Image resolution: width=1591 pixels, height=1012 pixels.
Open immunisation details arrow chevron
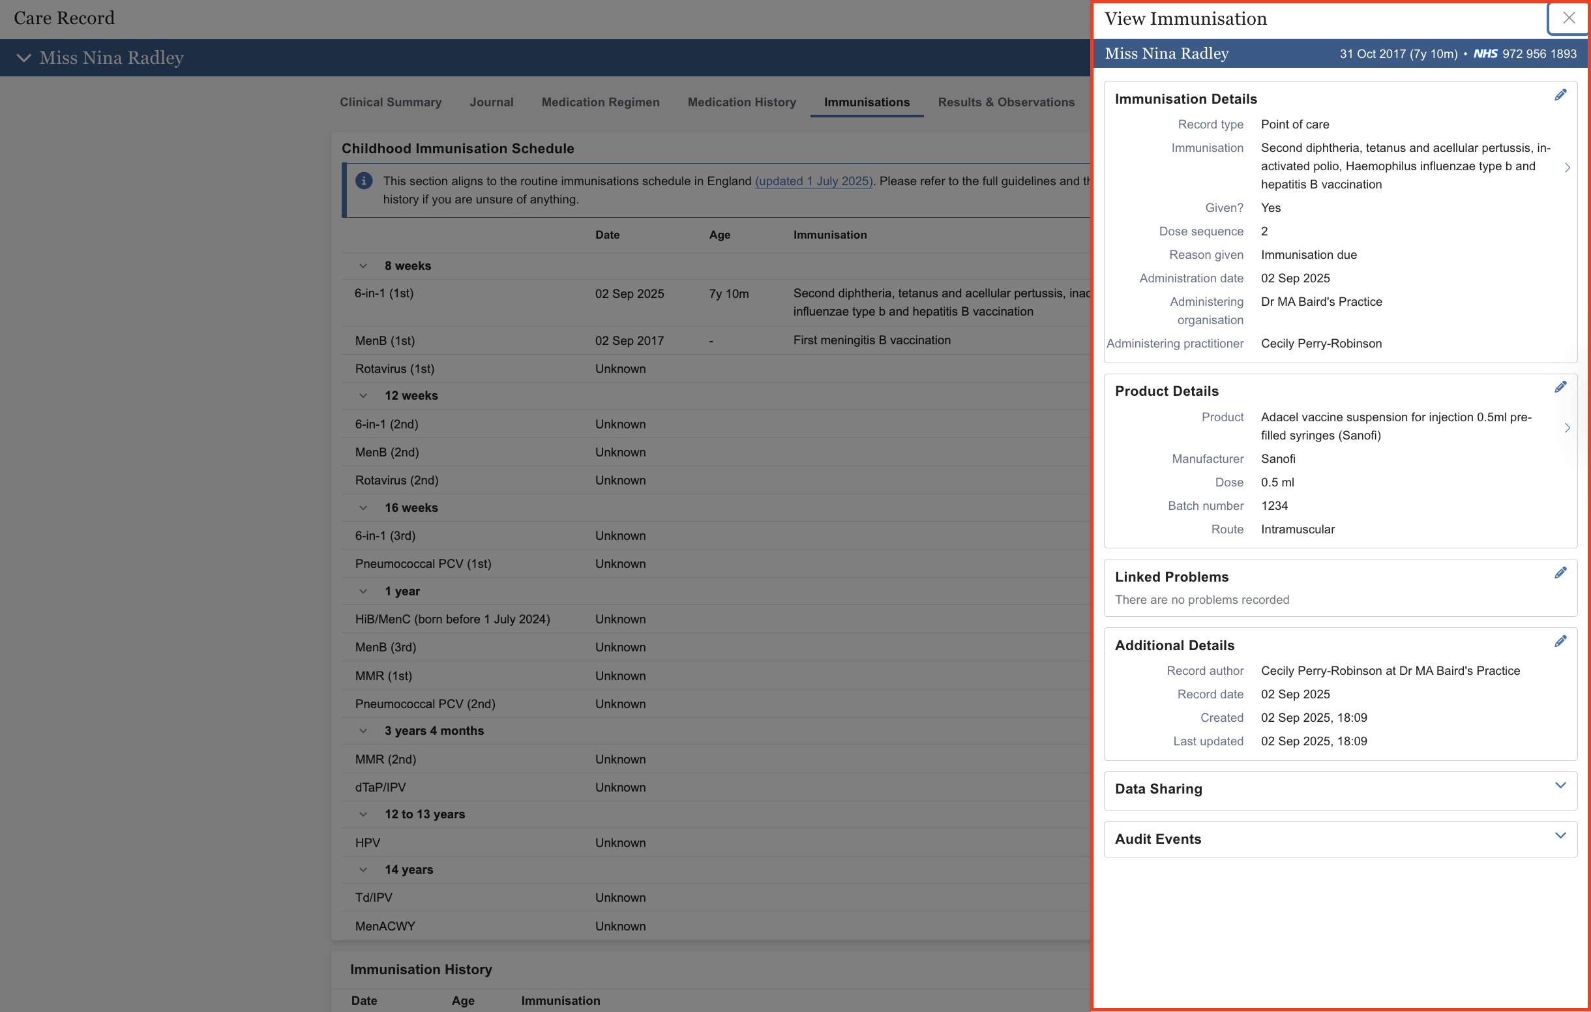(x=1567, y=167)
